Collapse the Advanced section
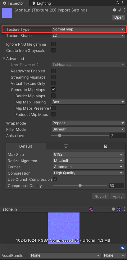The image size is (127, 260). [4, 59]
